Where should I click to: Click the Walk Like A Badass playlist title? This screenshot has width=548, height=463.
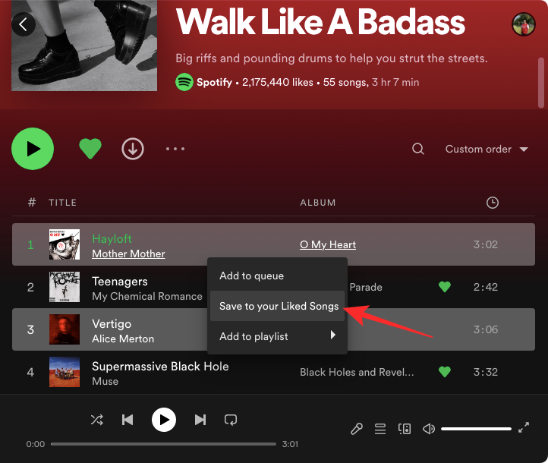320,22
